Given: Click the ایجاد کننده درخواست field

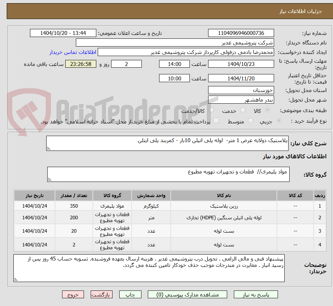Looking at the screenshot, I should 186,52.
